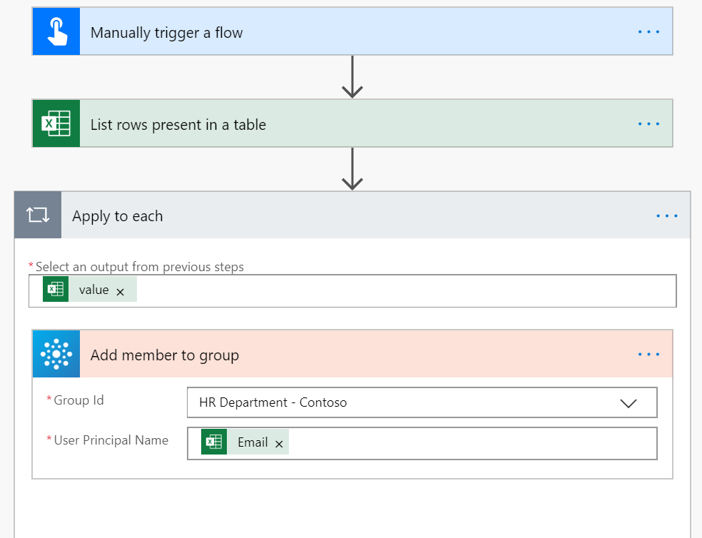Open the Apply to each options menu
702x538 pixels.
[666, 215]
